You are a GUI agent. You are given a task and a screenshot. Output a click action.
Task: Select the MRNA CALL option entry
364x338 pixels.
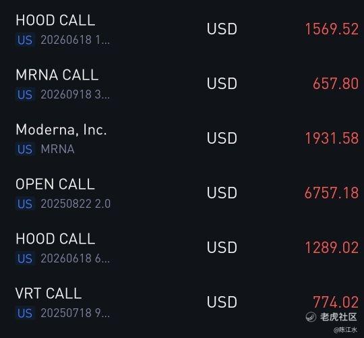[x=182, y=84]
